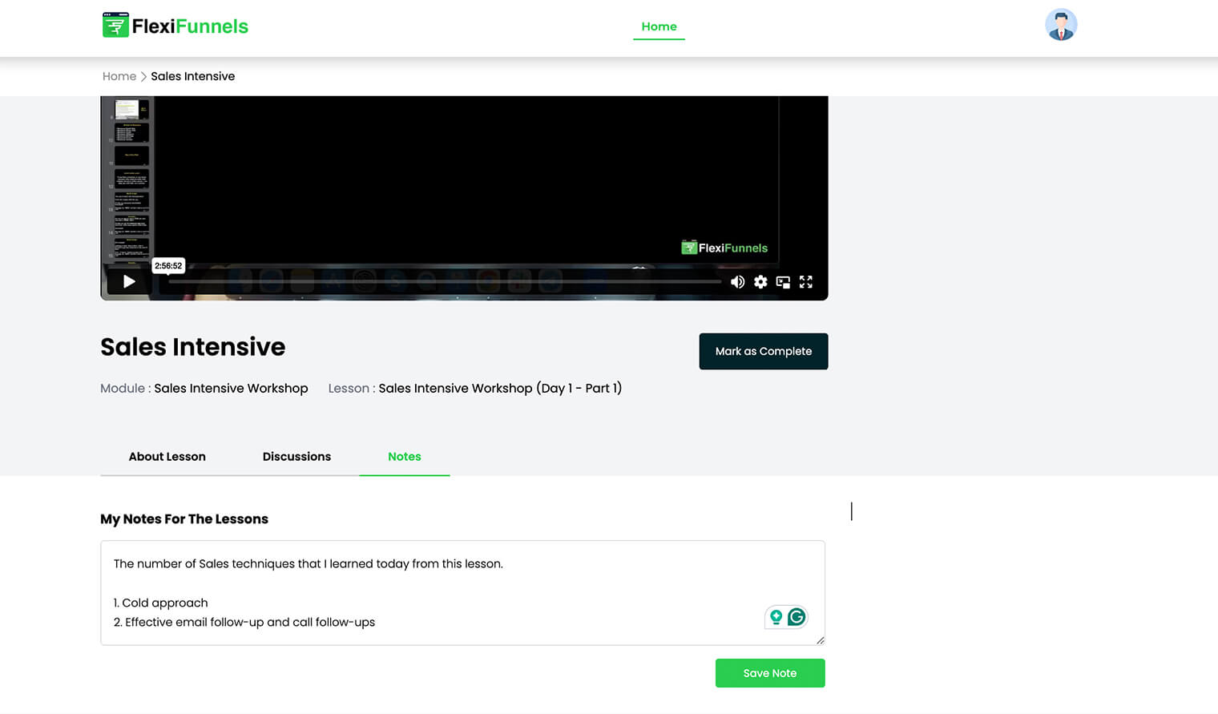Save the note with Save Note
This screenshot has width=1218, height=714.
tap(769, 673)
